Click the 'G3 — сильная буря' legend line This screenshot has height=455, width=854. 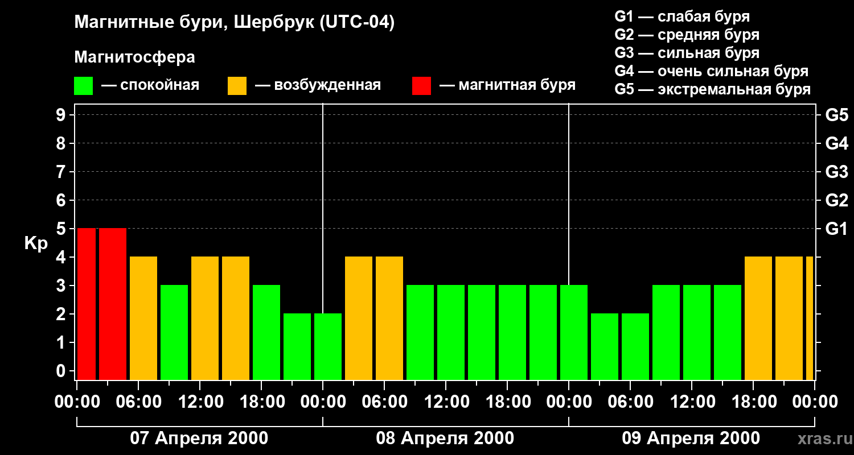tap(687, 53)
